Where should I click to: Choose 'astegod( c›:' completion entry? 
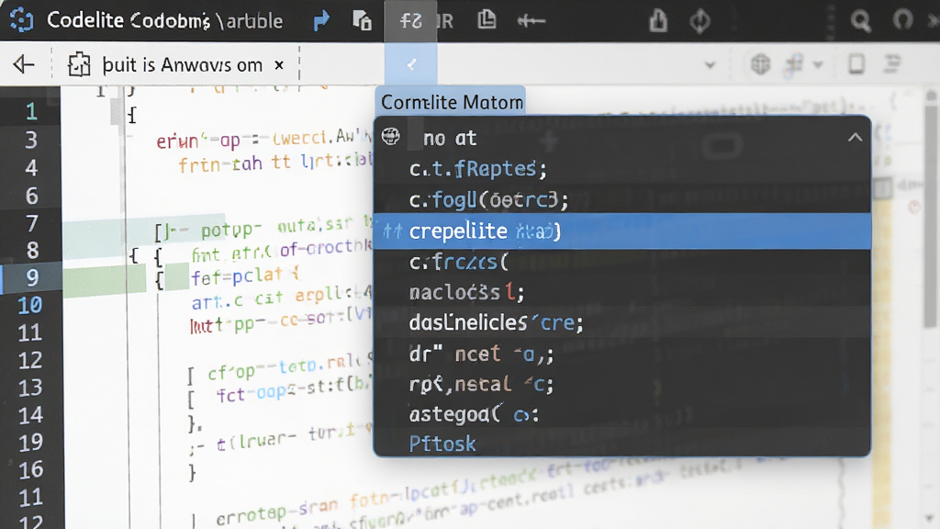point(621,414)
